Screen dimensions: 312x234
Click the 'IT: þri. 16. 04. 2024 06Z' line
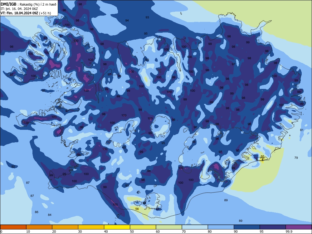pos(19,9)
